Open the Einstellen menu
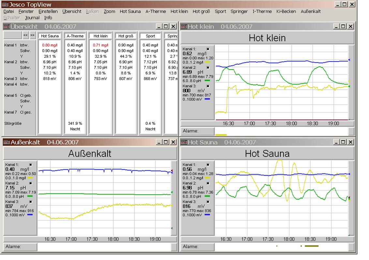Viewport: 369px width, 260px height. point(48,11)
